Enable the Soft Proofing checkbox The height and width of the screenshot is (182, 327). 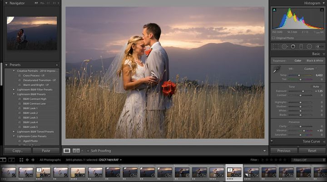[x=88, y=151]
